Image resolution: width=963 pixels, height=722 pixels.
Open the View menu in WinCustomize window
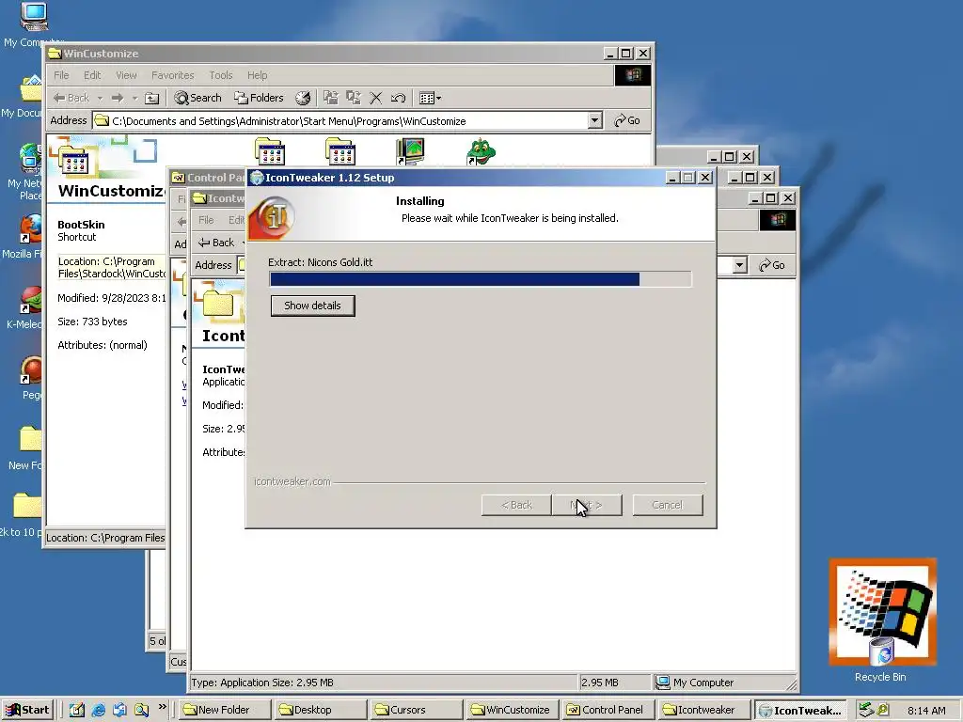127,75
